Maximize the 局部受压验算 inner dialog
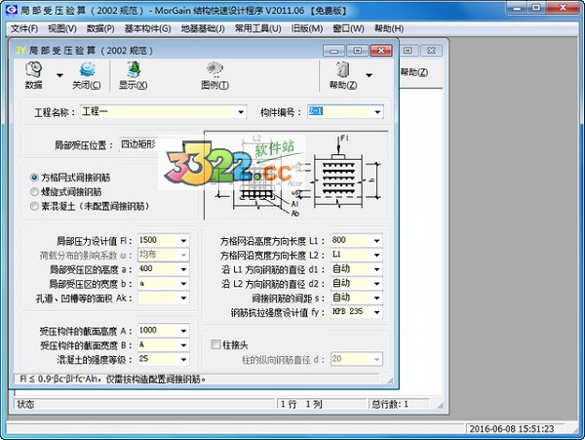The width and height of the screenshot is (585, 440). point(358,51)
